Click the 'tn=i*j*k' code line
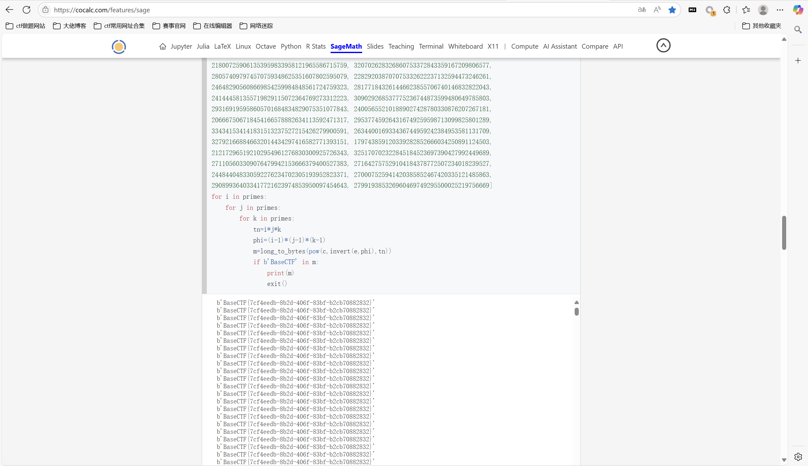Image resolution: width=808 pixels, height=466 pixels. [x=267, y=229]
